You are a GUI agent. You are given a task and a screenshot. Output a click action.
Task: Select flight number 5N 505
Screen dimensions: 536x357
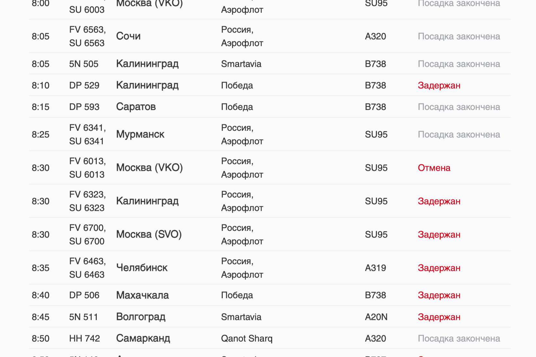click(84, 64)
